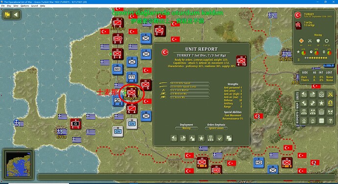Click the left arrow button at top left
Screen dimensions: 338x184
(x=16, y=15)
